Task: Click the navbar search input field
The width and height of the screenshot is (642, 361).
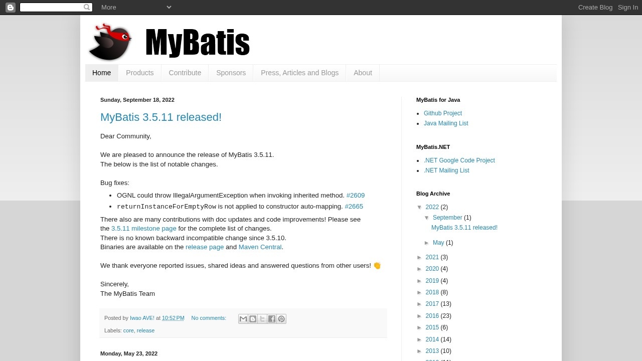Action: (x=52, y=7)
